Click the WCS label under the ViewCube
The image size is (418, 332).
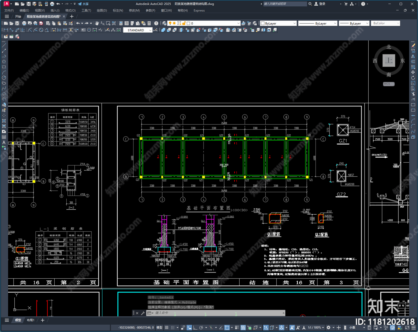click(389, 84)
